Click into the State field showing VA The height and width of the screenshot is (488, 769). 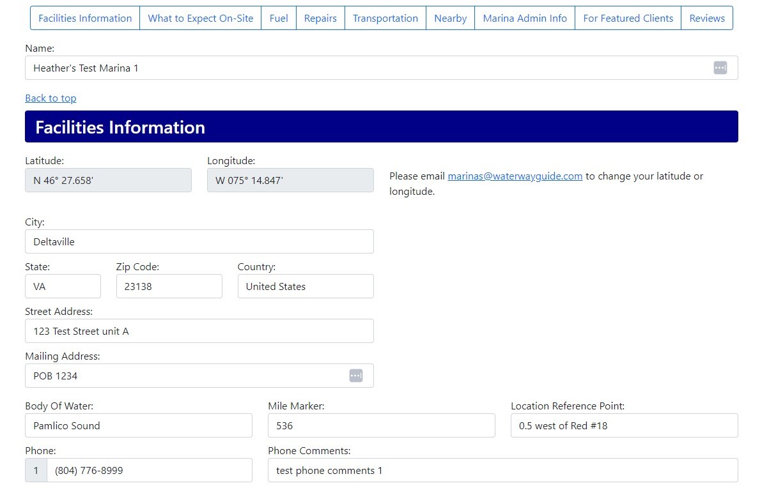63,286
